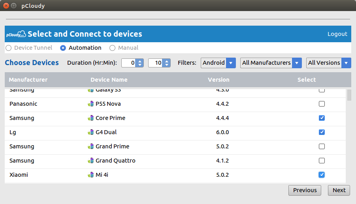Viewport: 356px width, 204px height.
Task: Click version 4.1.2 in Grand Quattro row
Action: pos(222,161)
